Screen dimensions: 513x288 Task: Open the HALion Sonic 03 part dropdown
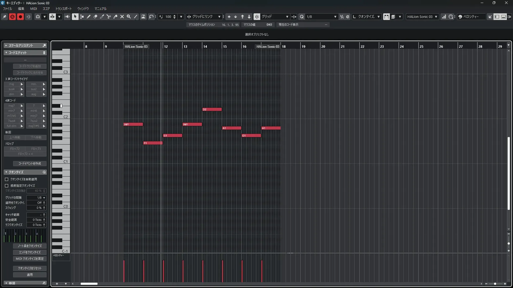tap(422, 17)
